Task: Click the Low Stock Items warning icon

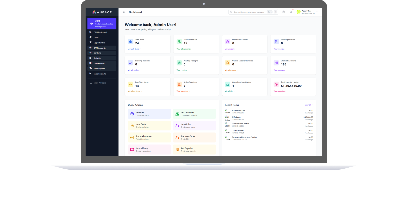Action: pos(130,84)
